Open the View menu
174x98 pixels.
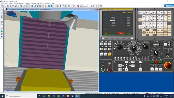[6, 3]
